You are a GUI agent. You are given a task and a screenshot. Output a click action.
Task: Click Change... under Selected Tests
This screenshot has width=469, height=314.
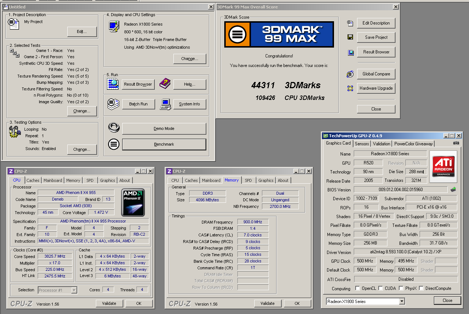pos(82,111)
